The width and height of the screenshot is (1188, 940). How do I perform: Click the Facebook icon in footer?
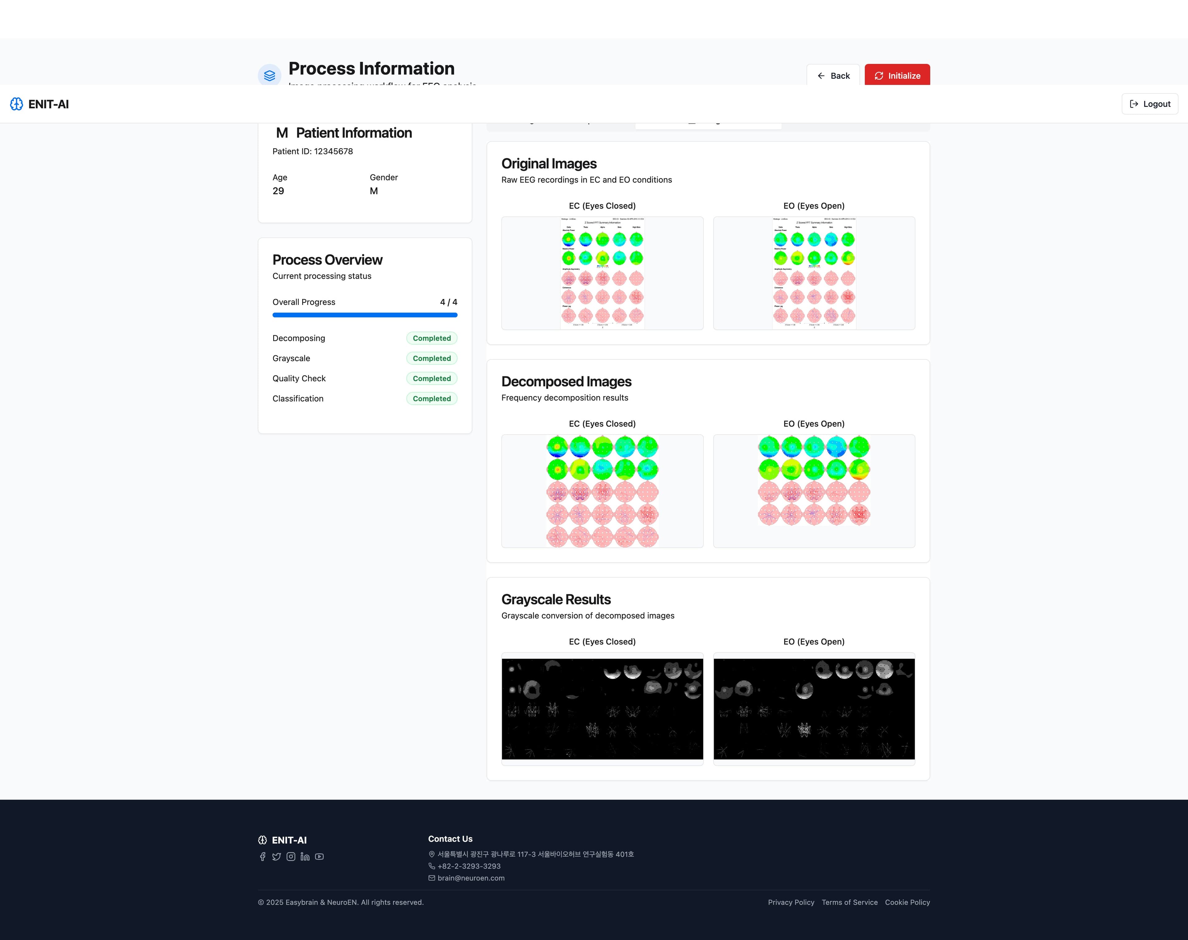[262, 856]
